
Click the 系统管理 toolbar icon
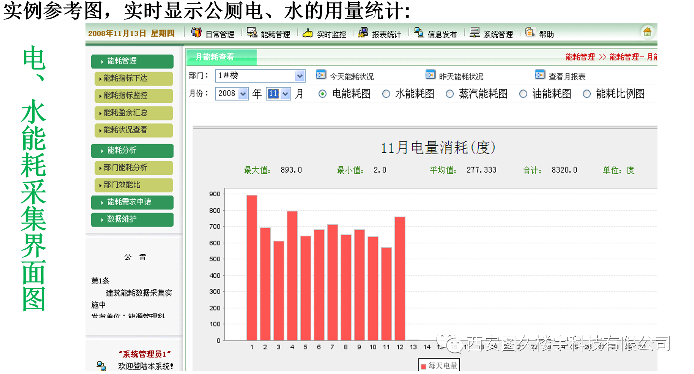[474, 33]
